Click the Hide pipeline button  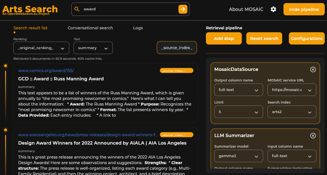point(304,9)
